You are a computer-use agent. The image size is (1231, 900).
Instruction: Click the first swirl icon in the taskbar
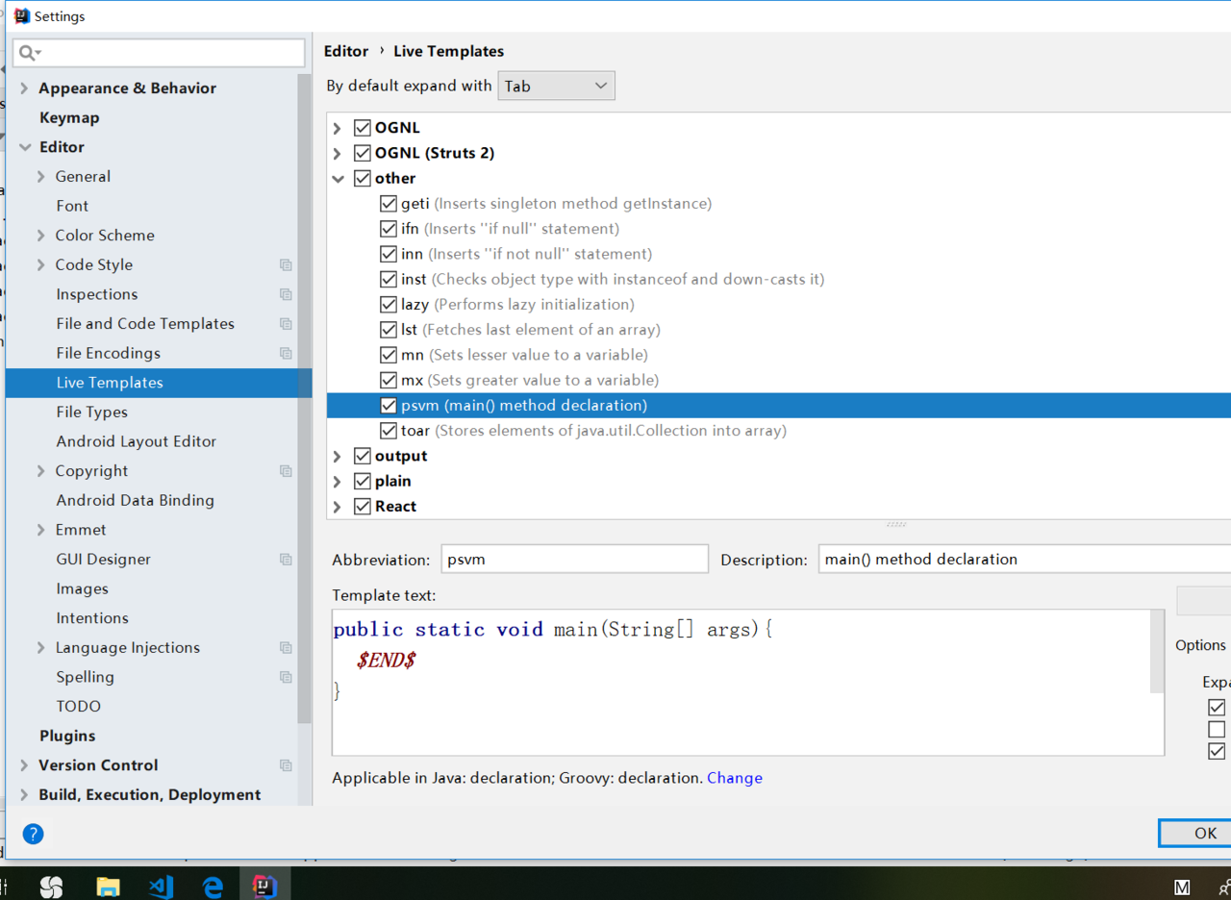pyautogui.click(x=51, y=886)
